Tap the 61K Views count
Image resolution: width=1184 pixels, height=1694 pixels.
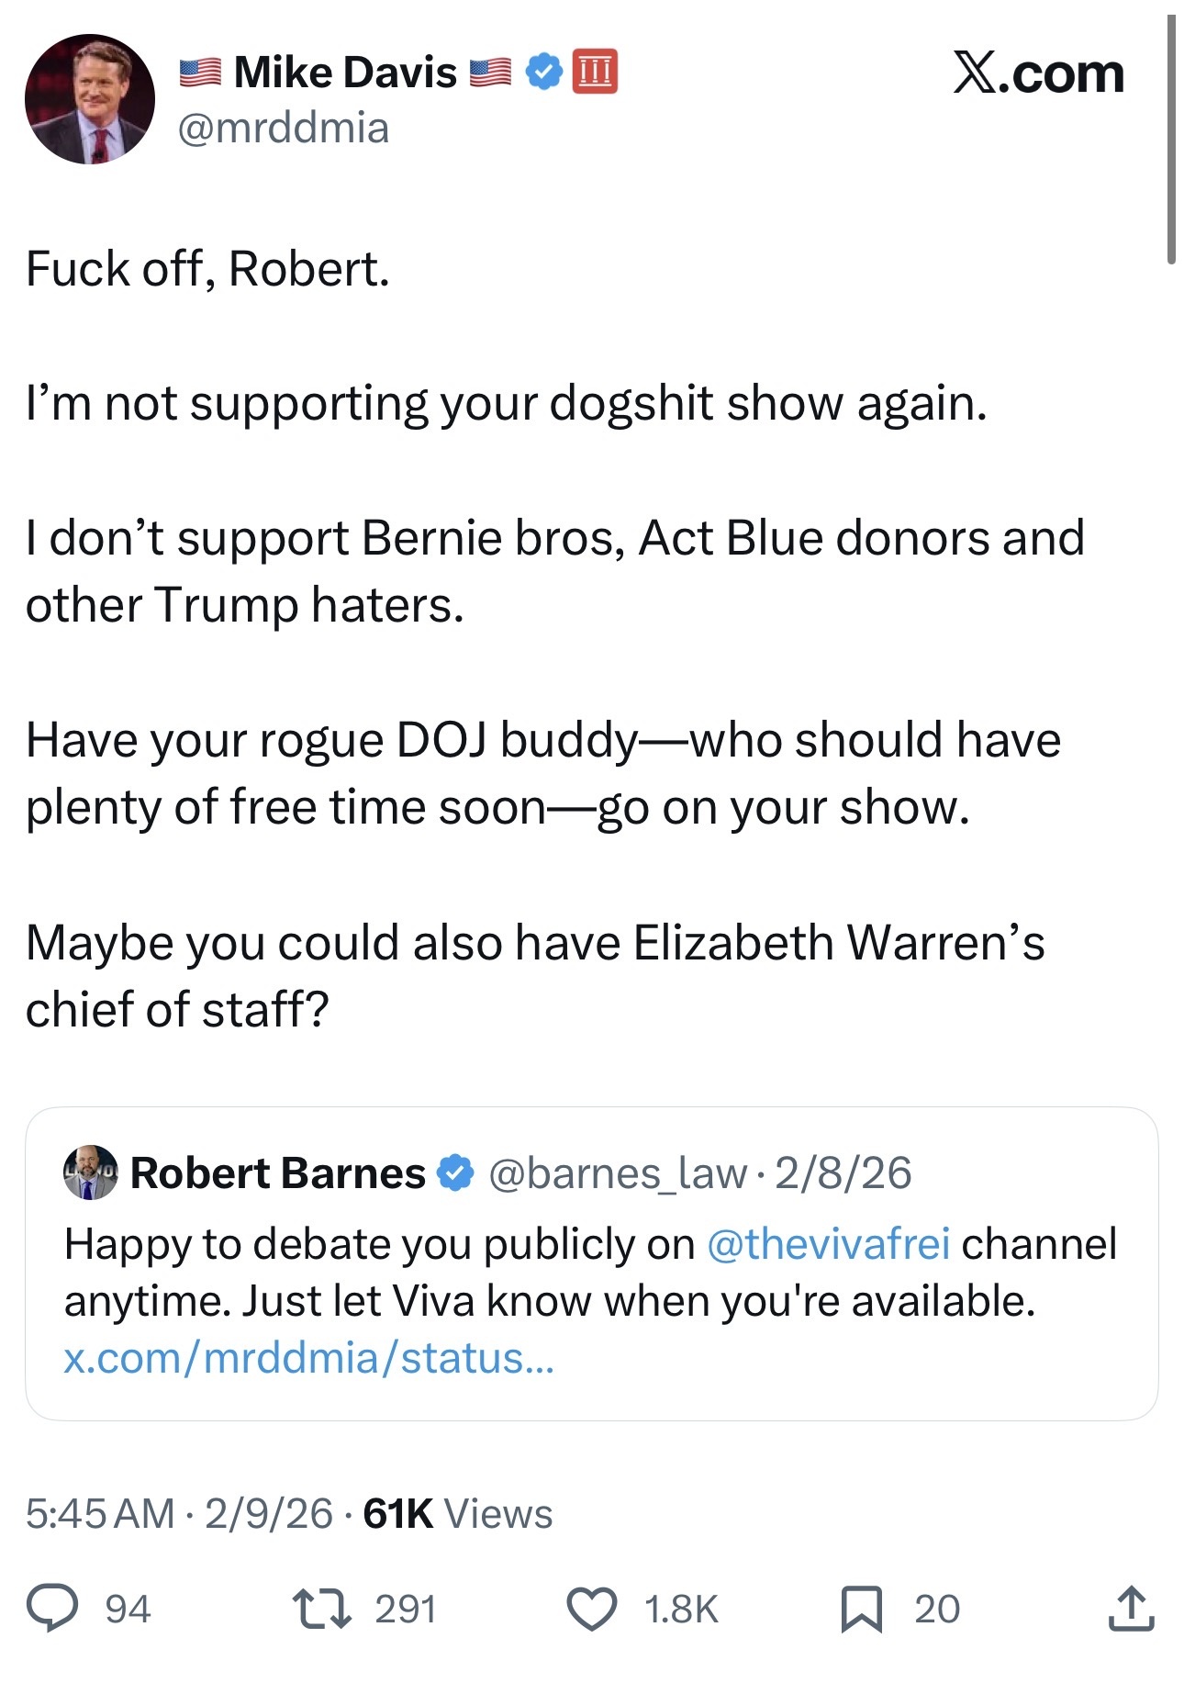point(458,1513)
